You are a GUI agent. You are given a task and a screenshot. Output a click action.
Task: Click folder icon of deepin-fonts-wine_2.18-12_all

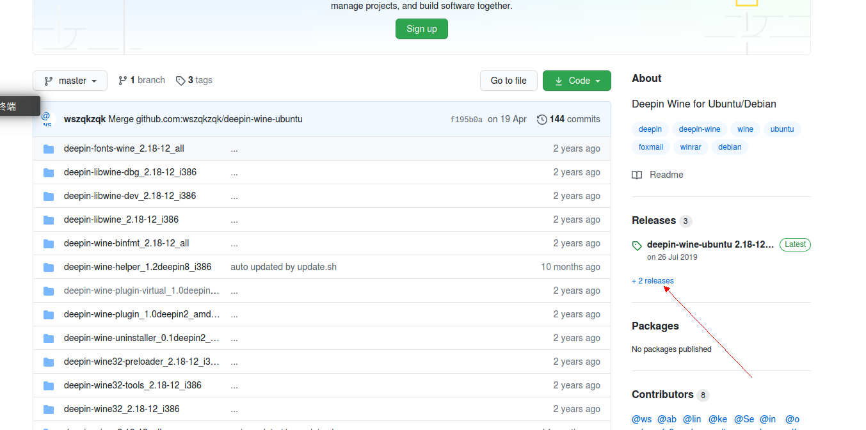(49, 148)
